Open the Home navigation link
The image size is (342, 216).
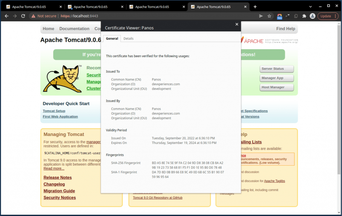click(48, 29)
